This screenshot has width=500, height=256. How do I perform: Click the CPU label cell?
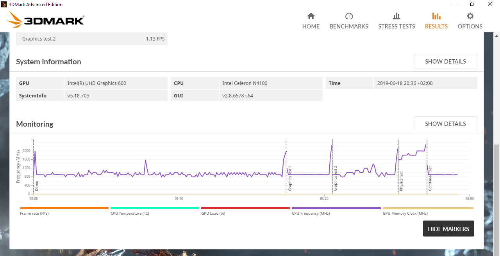coord(195,83)
